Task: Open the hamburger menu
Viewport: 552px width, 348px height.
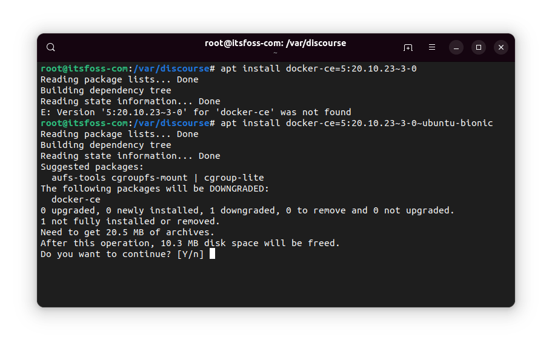Action: point(432,47)
